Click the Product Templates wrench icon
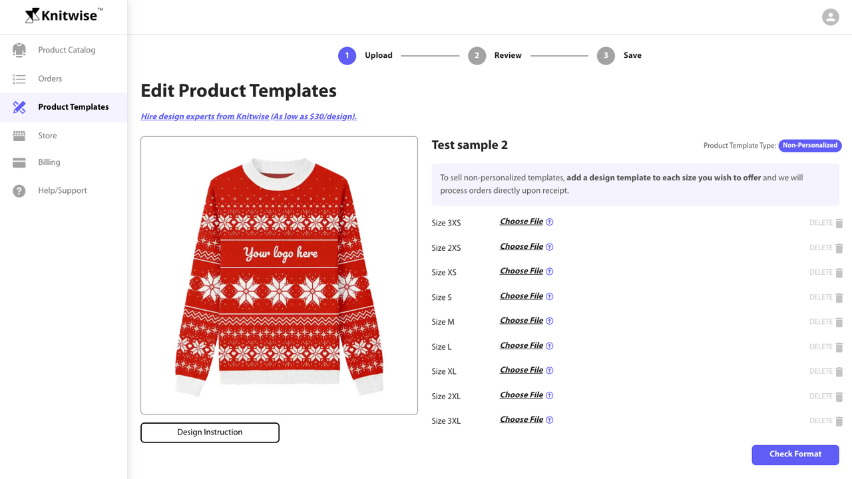 click(20, 106)
